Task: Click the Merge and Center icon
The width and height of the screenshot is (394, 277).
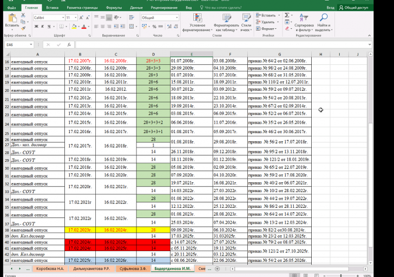Action: point(132,27)
